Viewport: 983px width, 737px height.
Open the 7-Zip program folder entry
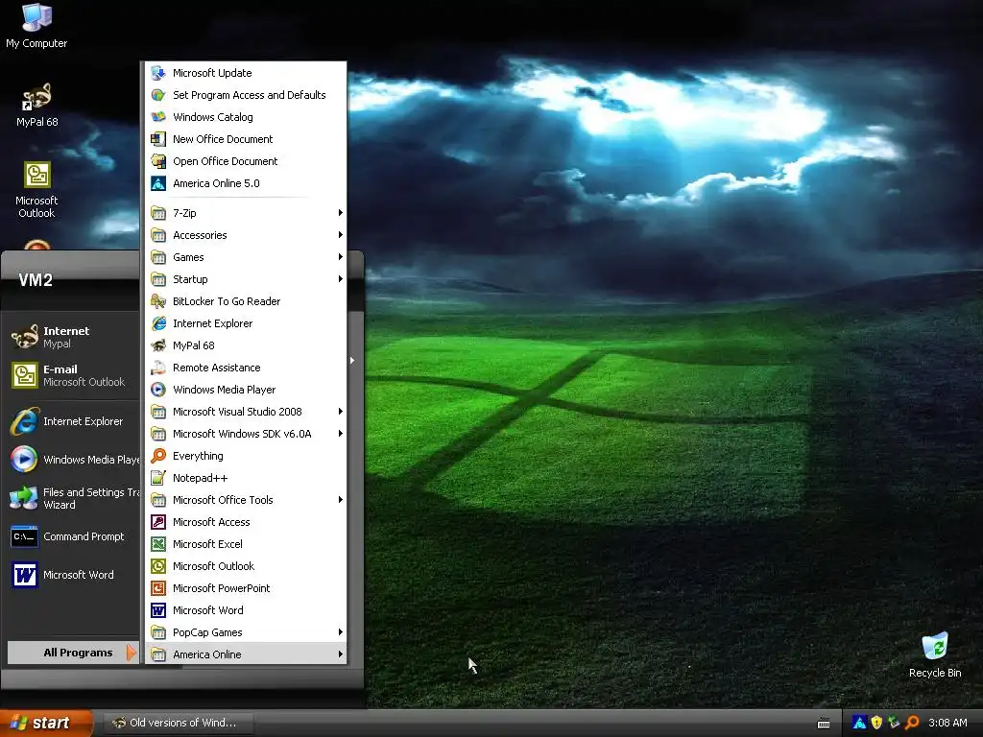click(x=246, y=213)
